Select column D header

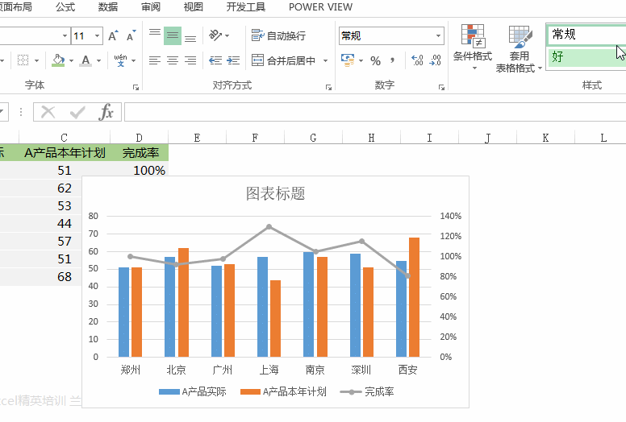tap(139, 138)
